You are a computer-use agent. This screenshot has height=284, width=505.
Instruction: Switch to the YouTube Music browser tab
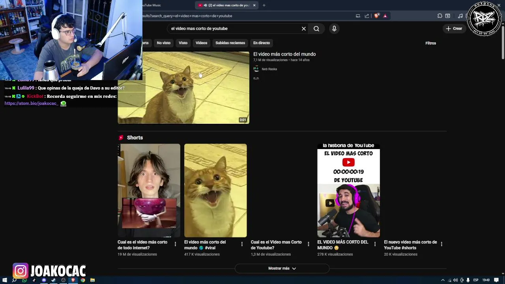click(x=152, y=5)
